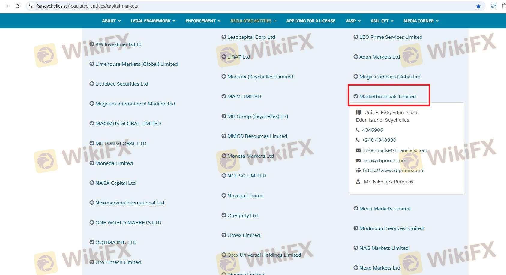Click the browser reload icon
506x275 pixels.
click(x=18, y=6)
